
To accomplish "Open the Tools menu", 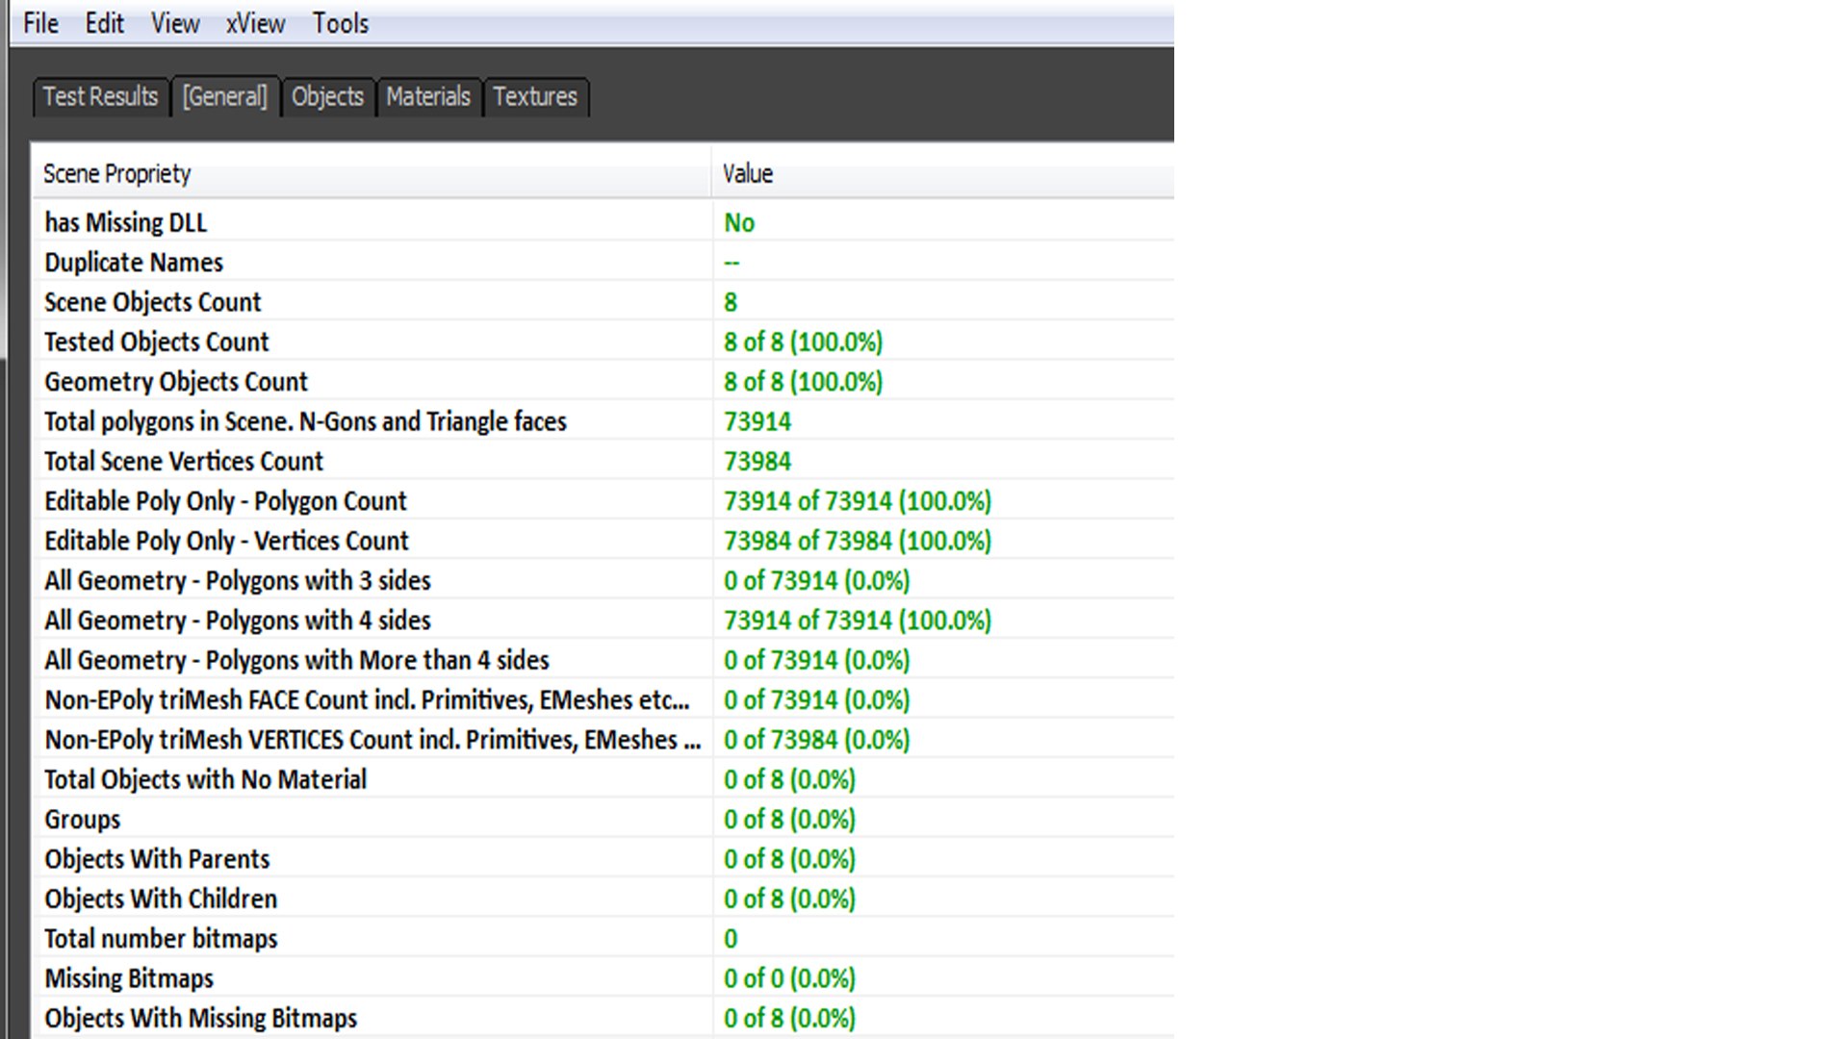I will click(340, 23).
